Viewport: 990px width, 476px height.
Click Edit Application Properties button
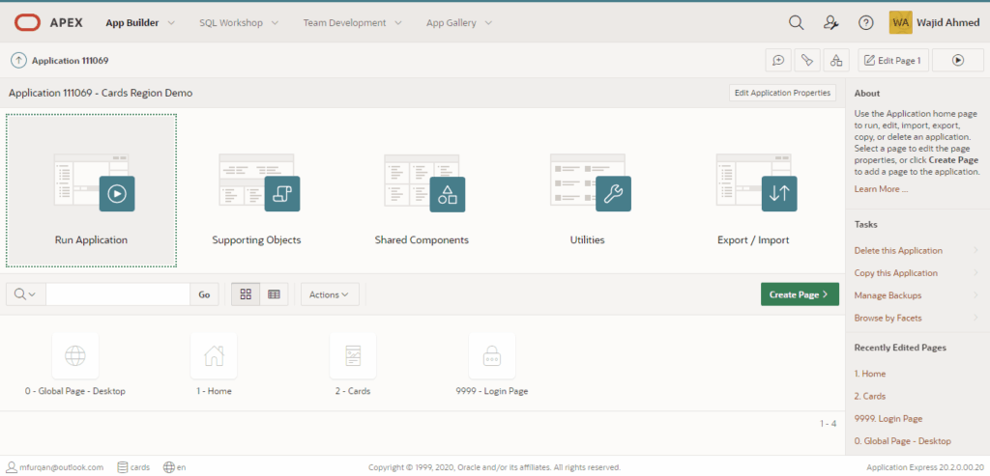coord(782,93)
